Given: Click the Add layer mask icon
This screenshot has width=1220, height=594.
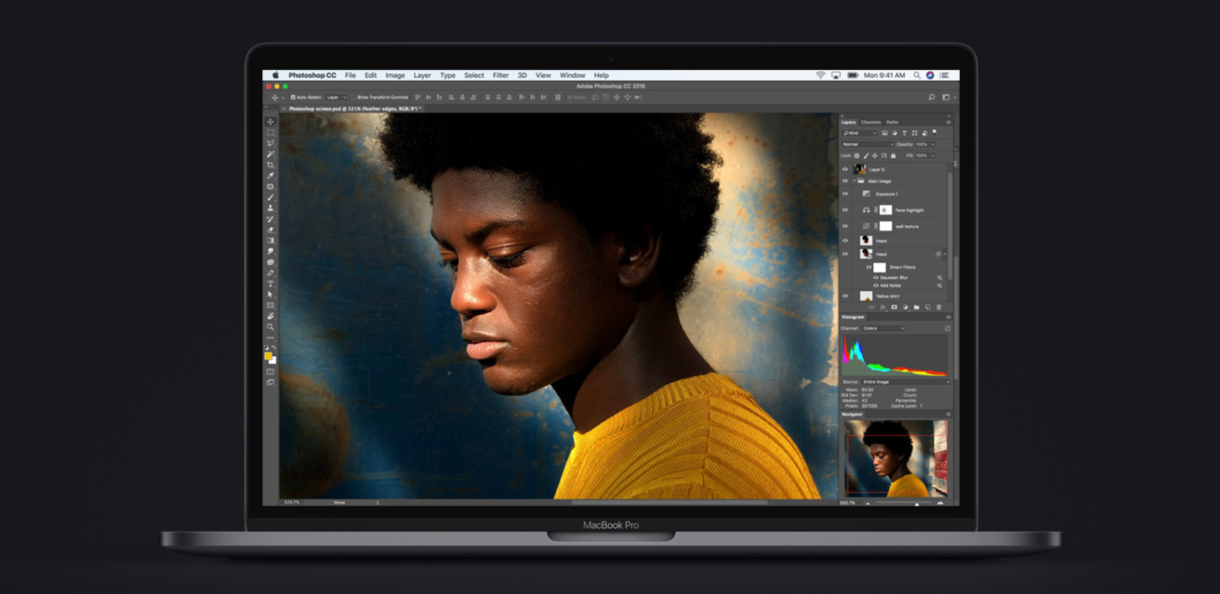Looking at the screenshot, I should click(x=894, y=307).
